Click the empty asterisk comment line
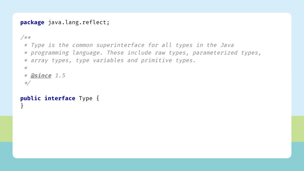Screen dimensions: 304x171 (26, 68)
